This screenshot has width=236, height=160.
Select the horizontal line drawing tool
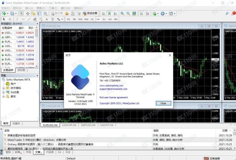(x=23, y=19)
